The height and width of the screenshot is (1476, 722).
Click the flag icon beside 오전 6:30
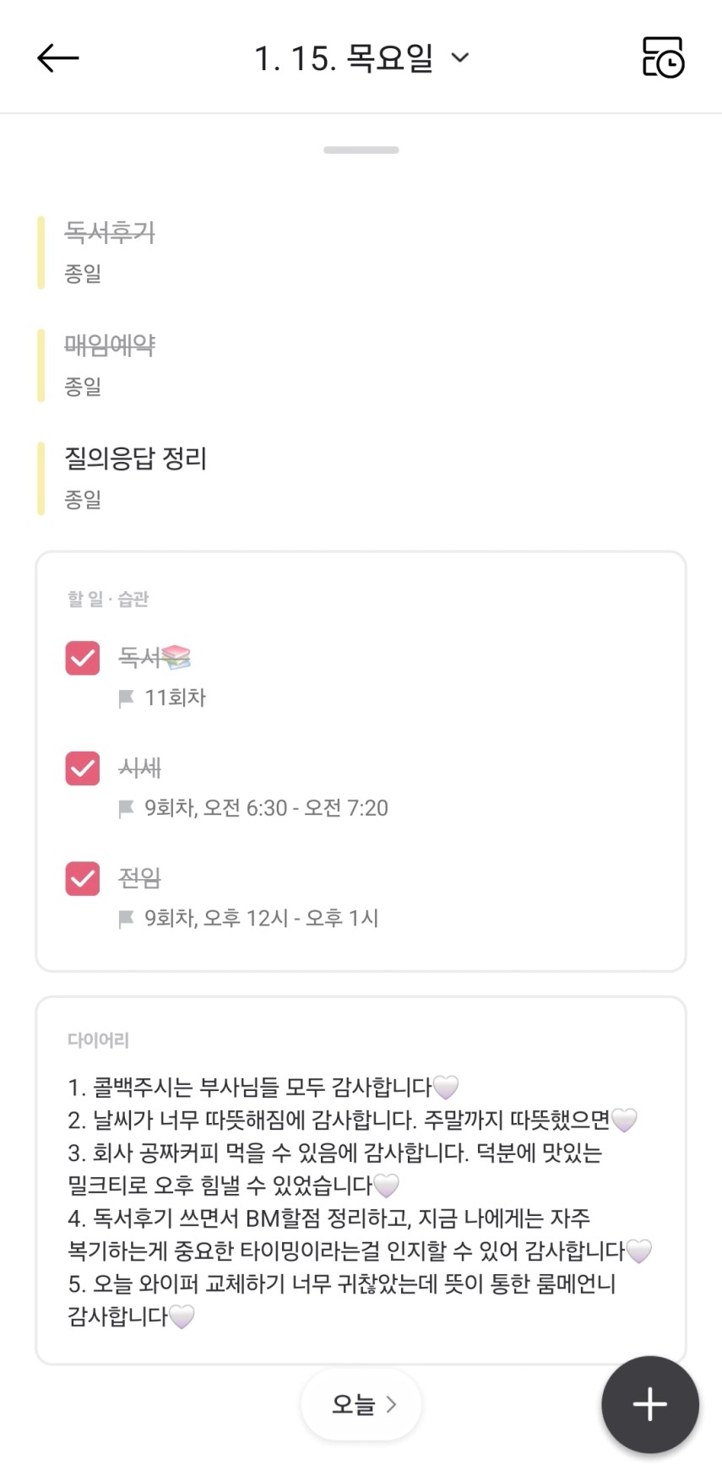[x=127, y=809]
